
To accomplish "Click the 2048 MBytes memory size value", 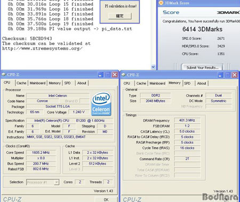I will (155, 101).
